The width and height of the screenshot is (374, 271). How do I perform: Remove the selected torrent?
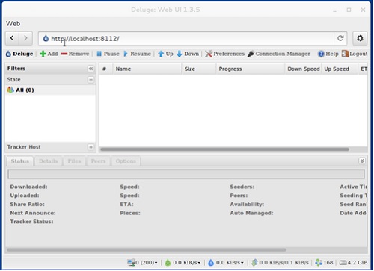point(75,54)
